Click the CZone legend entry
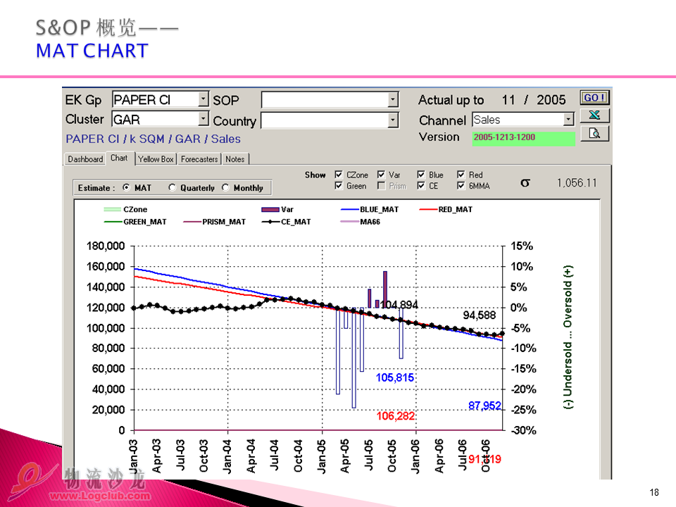Screen dimensions: 676x507 point(125,210)
